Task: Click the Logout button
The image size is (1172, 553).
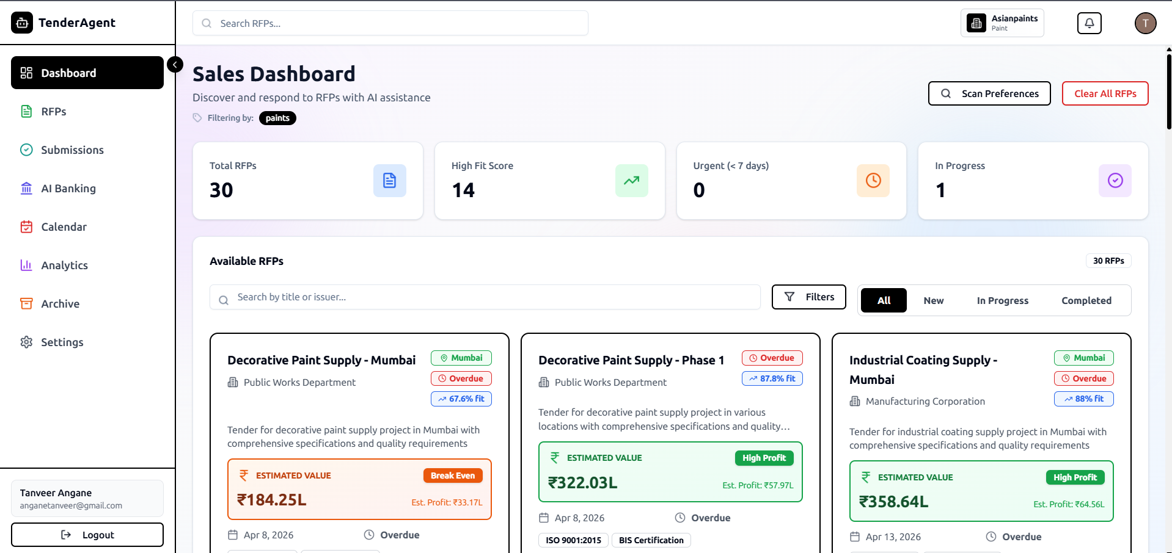Action: tap(87, 535)
